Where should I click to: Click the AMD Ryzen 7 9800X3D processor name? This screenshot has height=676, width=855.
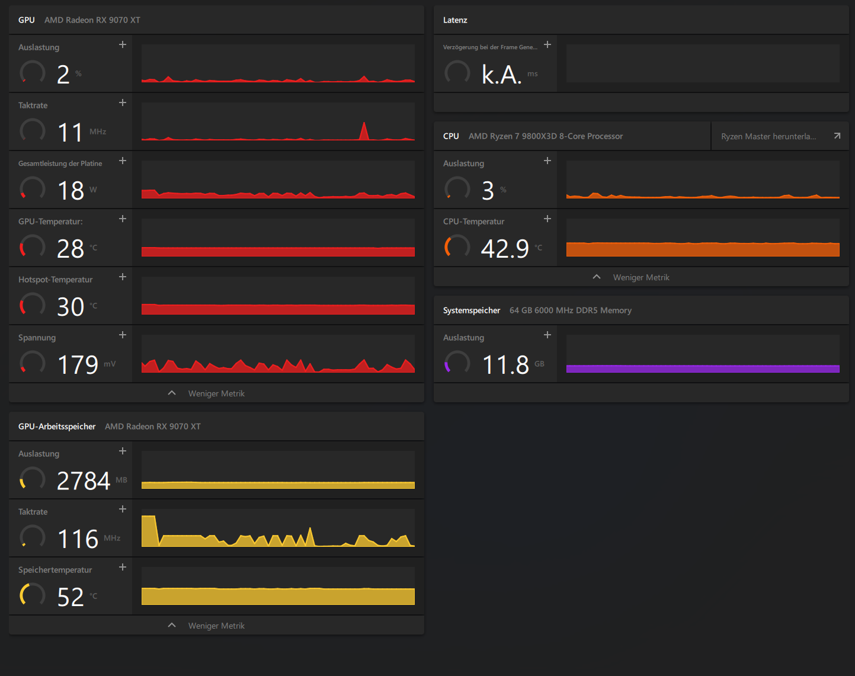click(546, 136)
